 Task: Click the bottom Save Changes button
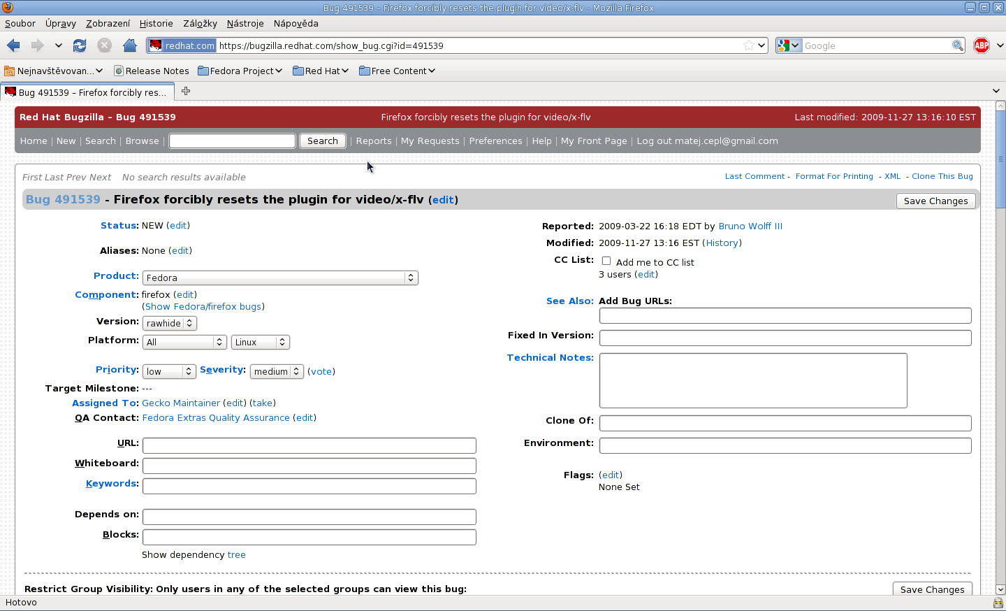932,589
